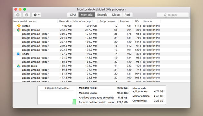The width and height of the screenshot is (203, 116).
Task: Select Chrome Helper using 191,9 MB
Action: (x=101, y=58)
